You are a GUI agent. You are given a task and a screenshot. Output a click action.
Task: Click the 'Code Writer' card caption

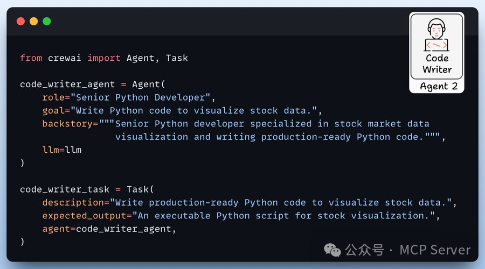[437, 63]
